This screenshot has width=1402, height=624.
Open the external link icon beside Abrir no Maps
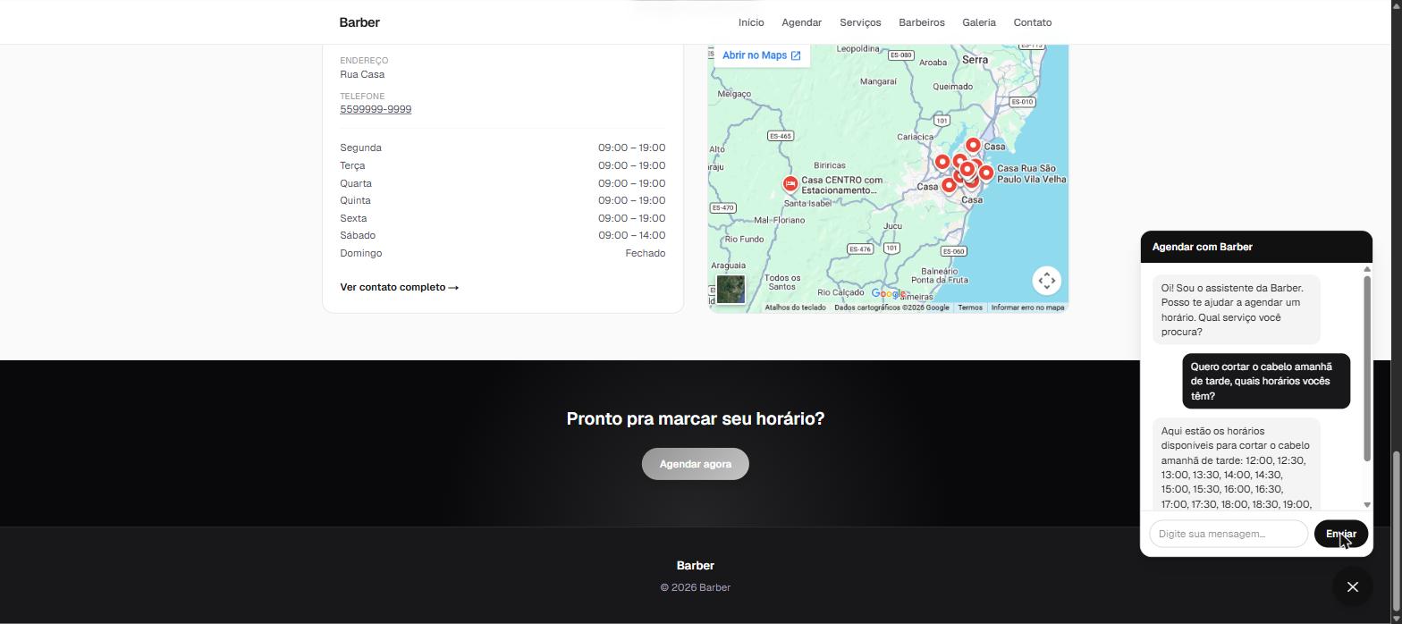pos(796,55)
